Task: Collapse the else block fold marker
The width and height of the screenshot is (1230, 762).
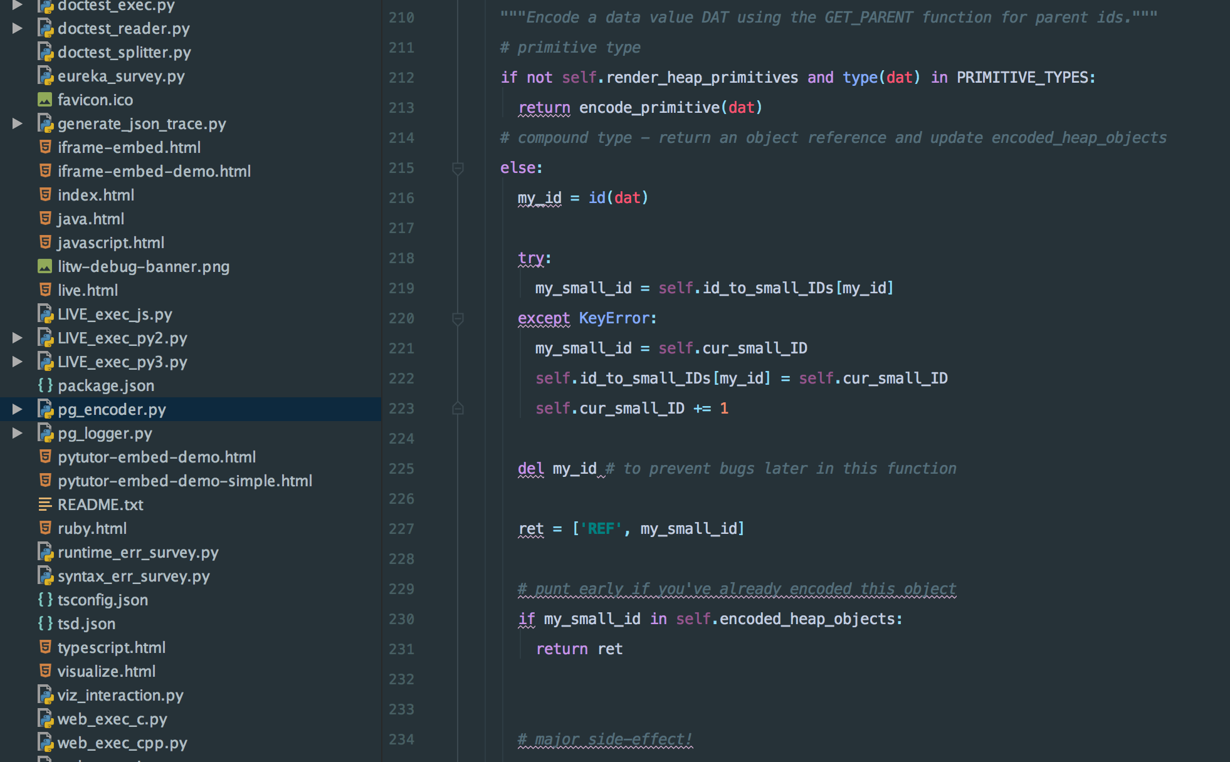Action: point(458,168)
